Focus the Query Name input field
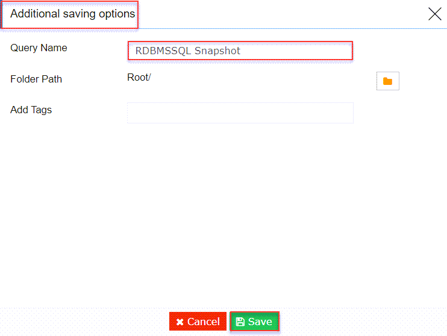The height and width of the screenshot is (336, 447). (240, 51)
